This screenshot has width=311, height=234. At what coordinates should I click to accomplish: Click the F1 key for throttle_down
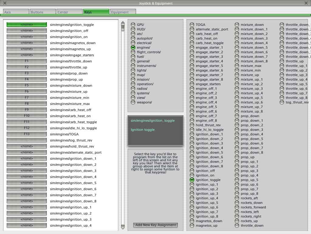[x=27, y=61]
